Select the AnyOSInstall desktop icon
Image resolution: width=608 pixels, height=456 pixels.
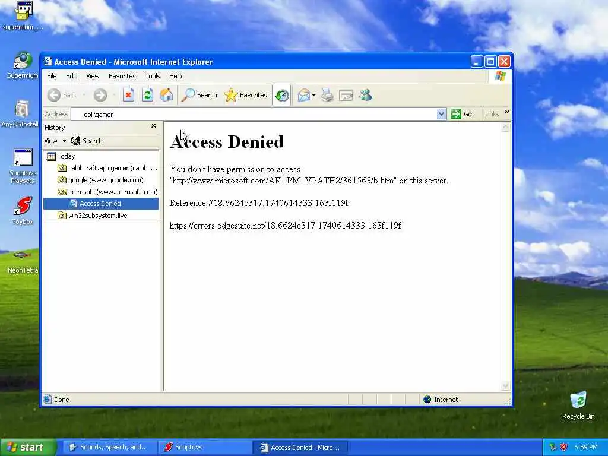(x=20, y=113)
